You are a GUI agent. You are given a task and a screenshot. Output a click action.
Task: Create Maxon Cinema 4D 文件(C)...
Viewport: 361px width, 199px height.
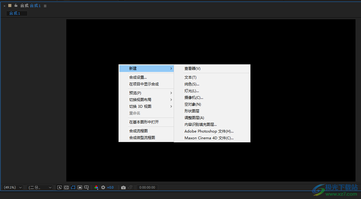coord(212,138)
